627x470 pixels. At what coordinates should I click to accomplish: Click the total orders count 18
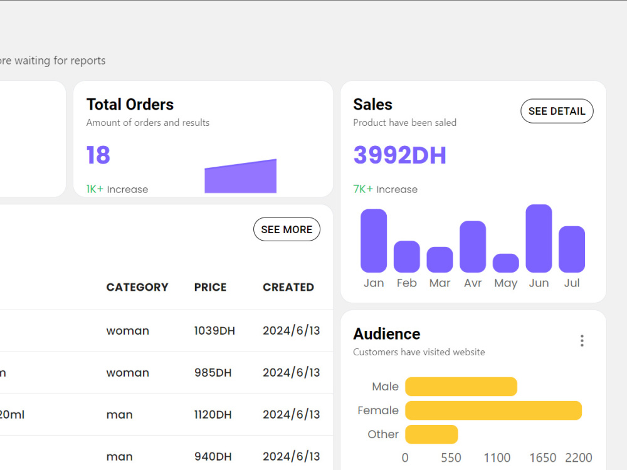point(98,155)
